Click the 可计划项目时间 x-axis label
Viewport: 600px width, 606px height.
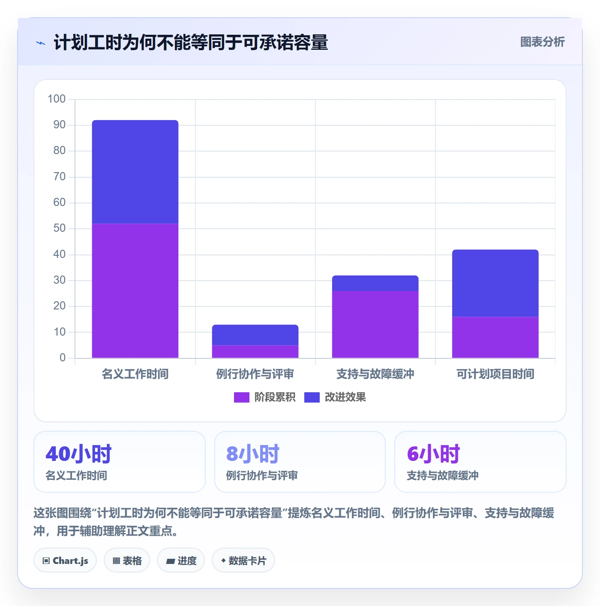pos(495,374)
